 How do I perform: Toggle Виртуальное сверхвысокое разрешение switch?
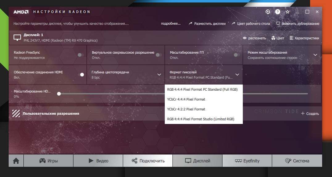159,55
